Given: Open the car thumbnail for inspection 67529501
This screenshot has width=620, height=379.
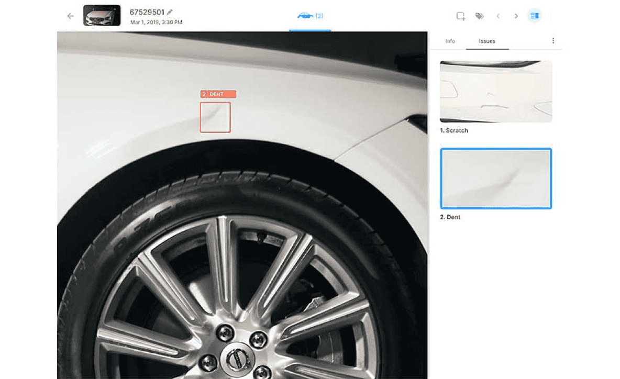Looking at the screenshot, I should [102, 15].
